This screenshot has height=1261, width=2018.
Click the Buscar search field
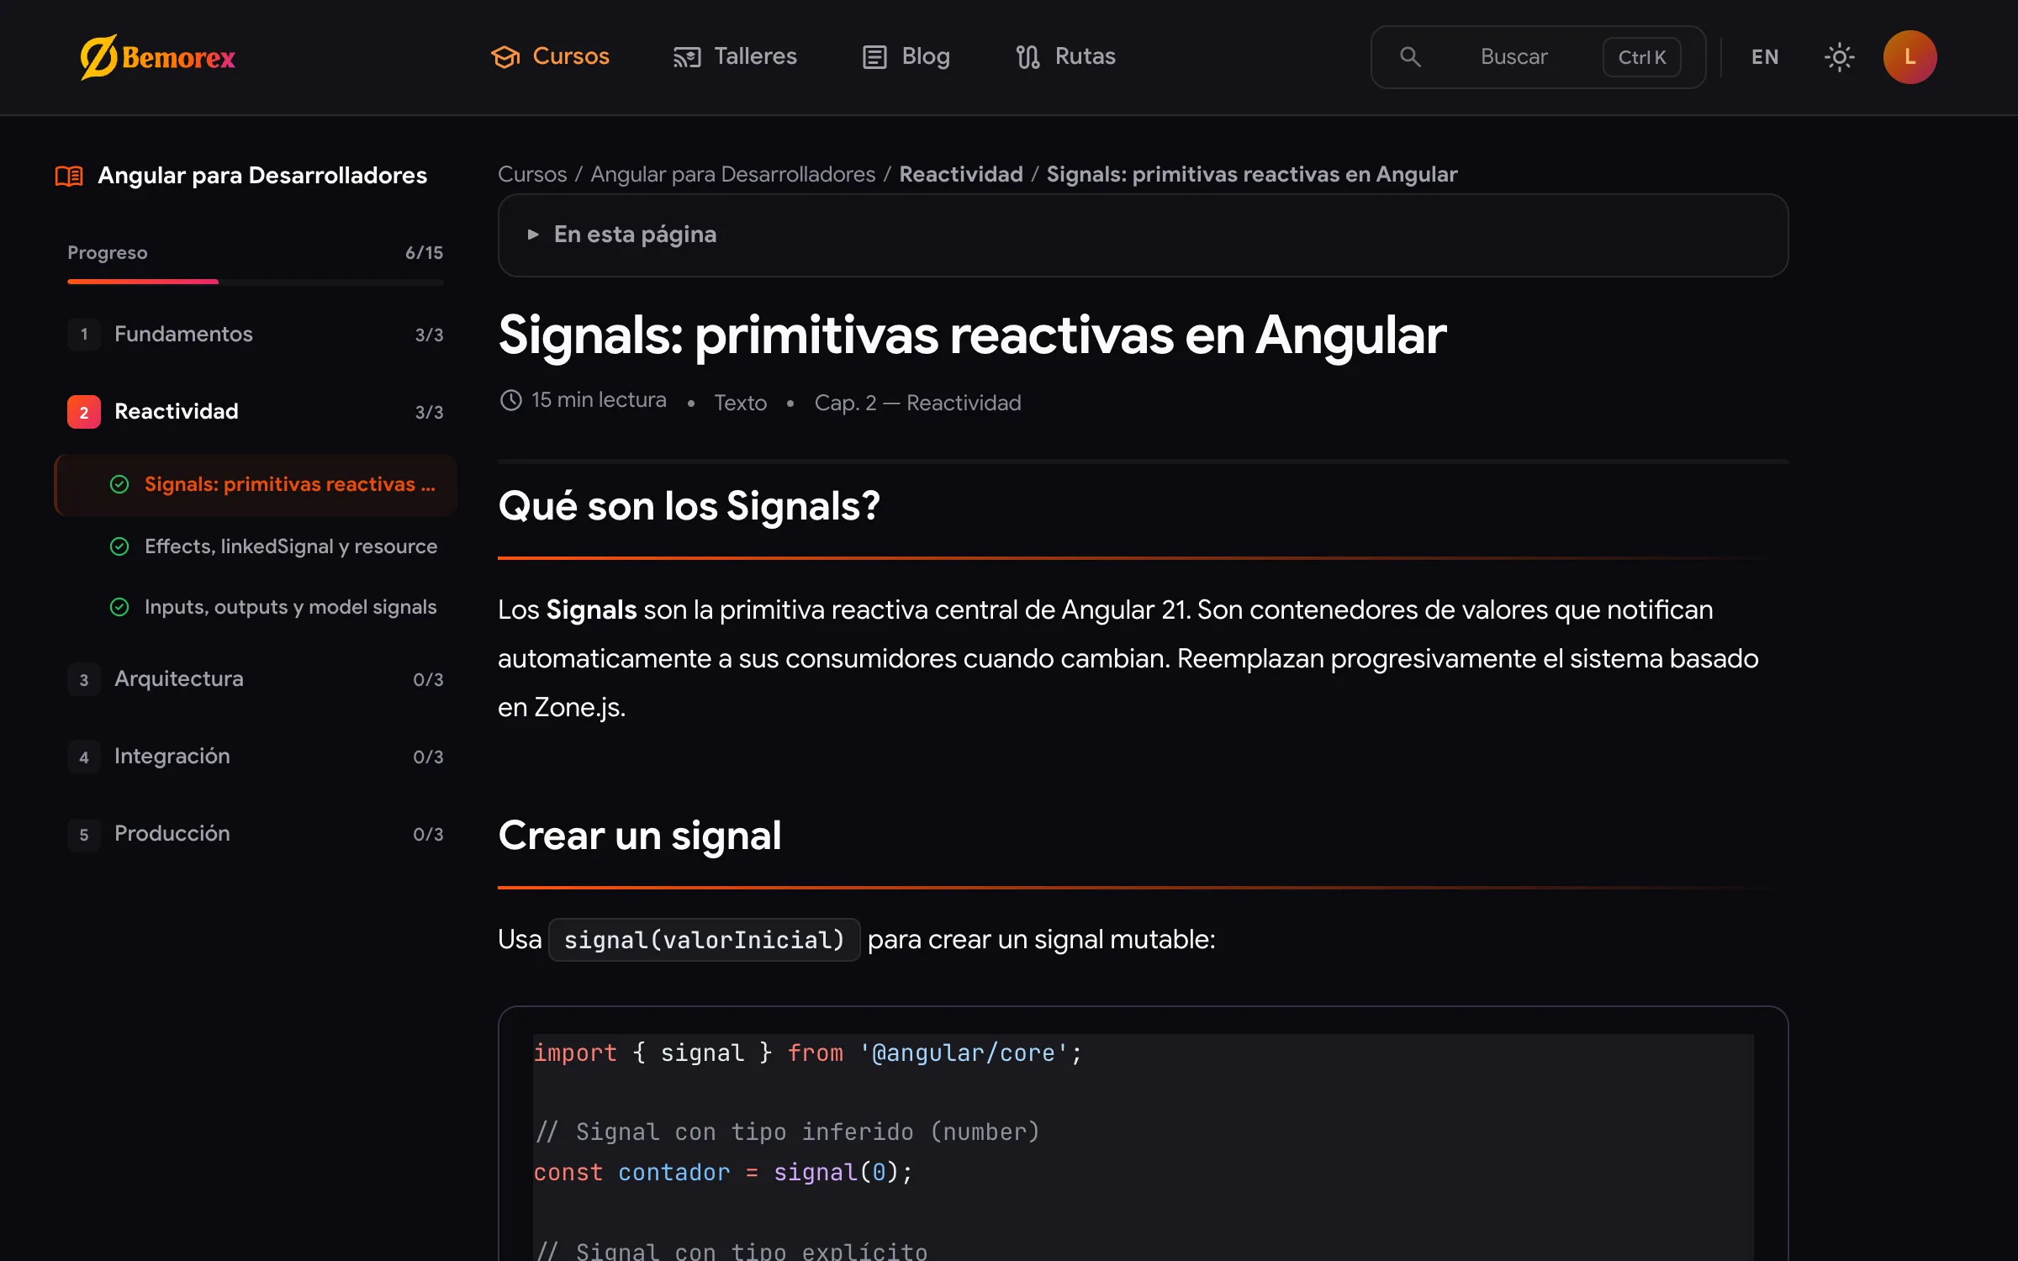pyautogui.click(x=1538, y=57)
